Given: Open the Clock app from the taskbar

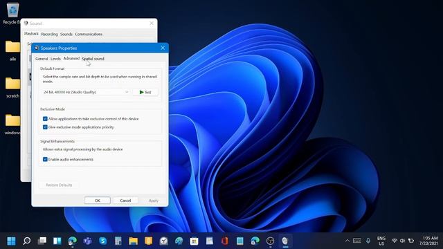Looking at the screenshot, I should click(x=163, y=241).
